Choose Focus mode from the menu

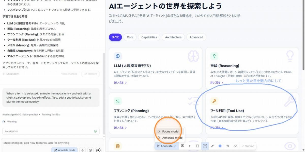coord(170,132)
